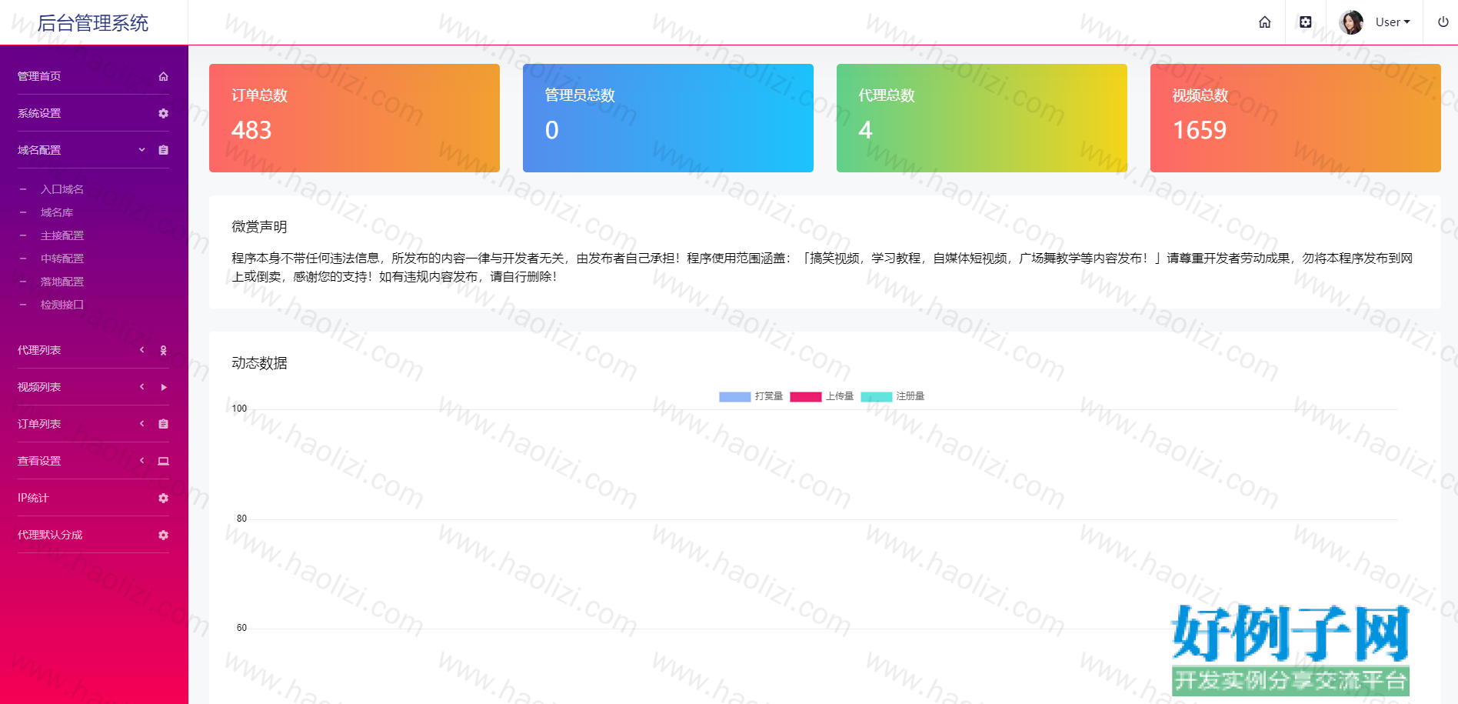Toggle 上传量 pink legend swatch
The image size is (1458, 704).
(x=806, y=397)
